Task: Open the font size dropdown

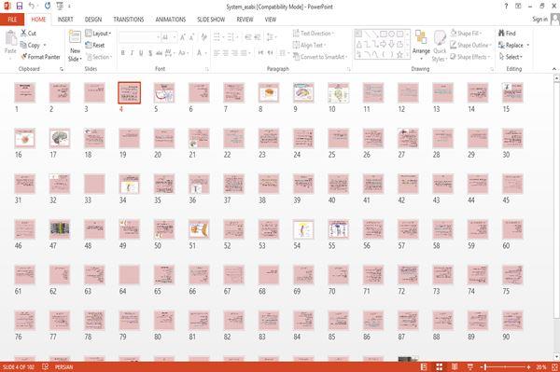Action: click(175, 37)
